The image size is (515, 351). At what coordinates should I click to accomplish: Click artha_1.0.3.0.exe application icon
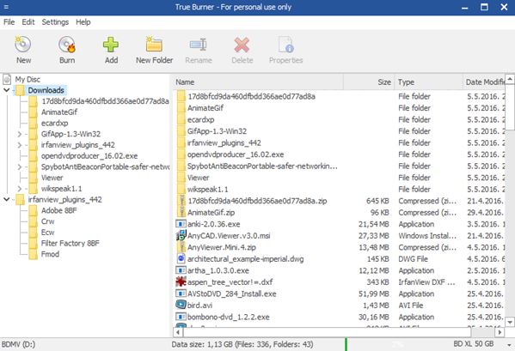point(181,270)
